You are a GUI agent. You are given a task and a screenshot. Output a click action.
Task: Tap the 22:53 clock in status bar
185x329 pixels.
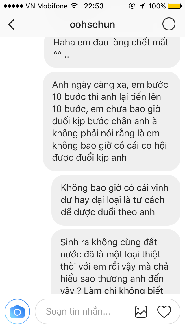click(94, 6)
